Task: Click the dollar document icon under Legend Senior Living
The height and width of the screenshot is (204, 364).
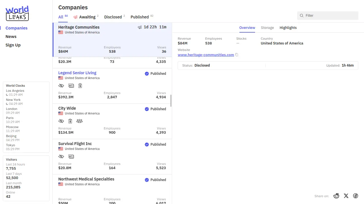Action: [x=80, y=86]
